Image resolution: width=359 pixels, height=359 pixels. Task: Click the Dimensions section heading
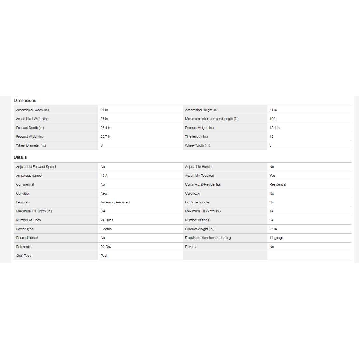coord(25,101)
